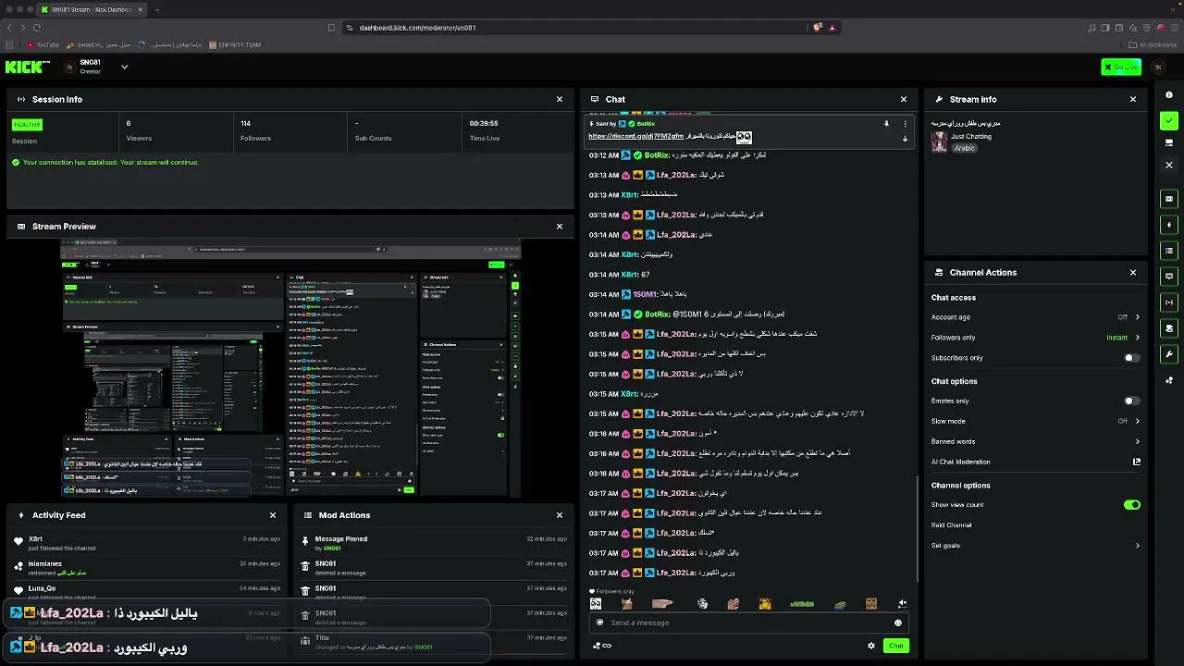Click the Arabic language tag
This screenshot has width=1184, height=666.
(x=965, y=148)
